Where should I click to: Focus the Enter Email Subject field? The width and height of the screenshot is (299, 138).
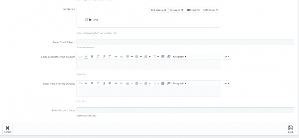(x=185, y=42)
